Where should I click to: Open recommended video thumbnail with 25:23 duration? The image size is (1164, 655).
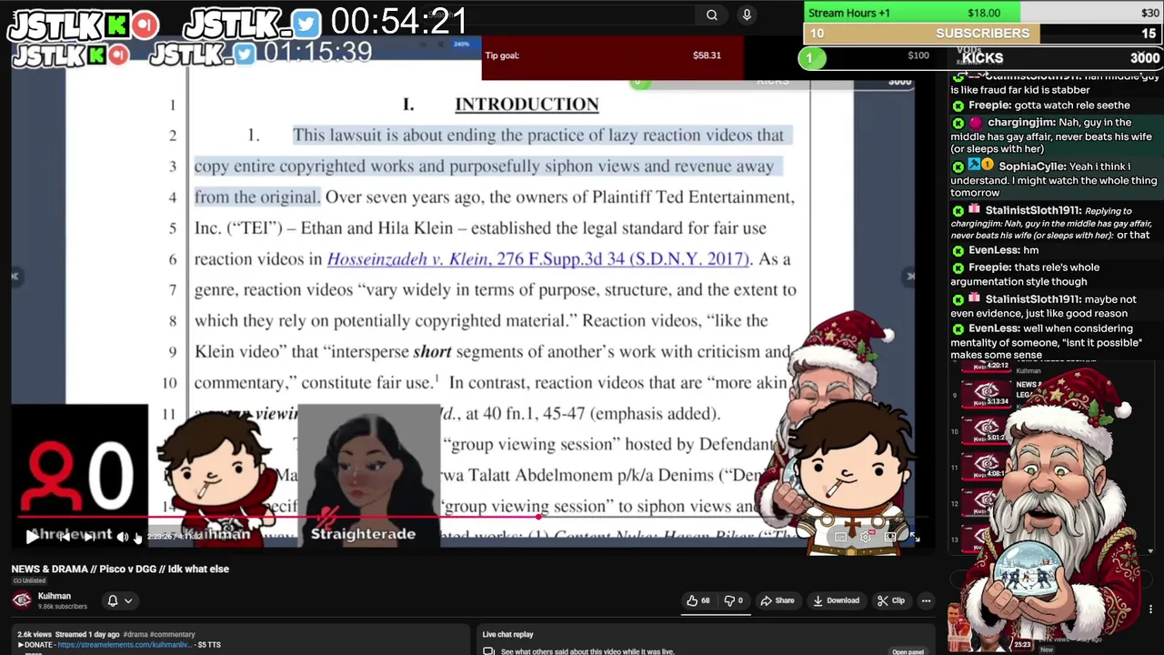(x=991, y=630)
